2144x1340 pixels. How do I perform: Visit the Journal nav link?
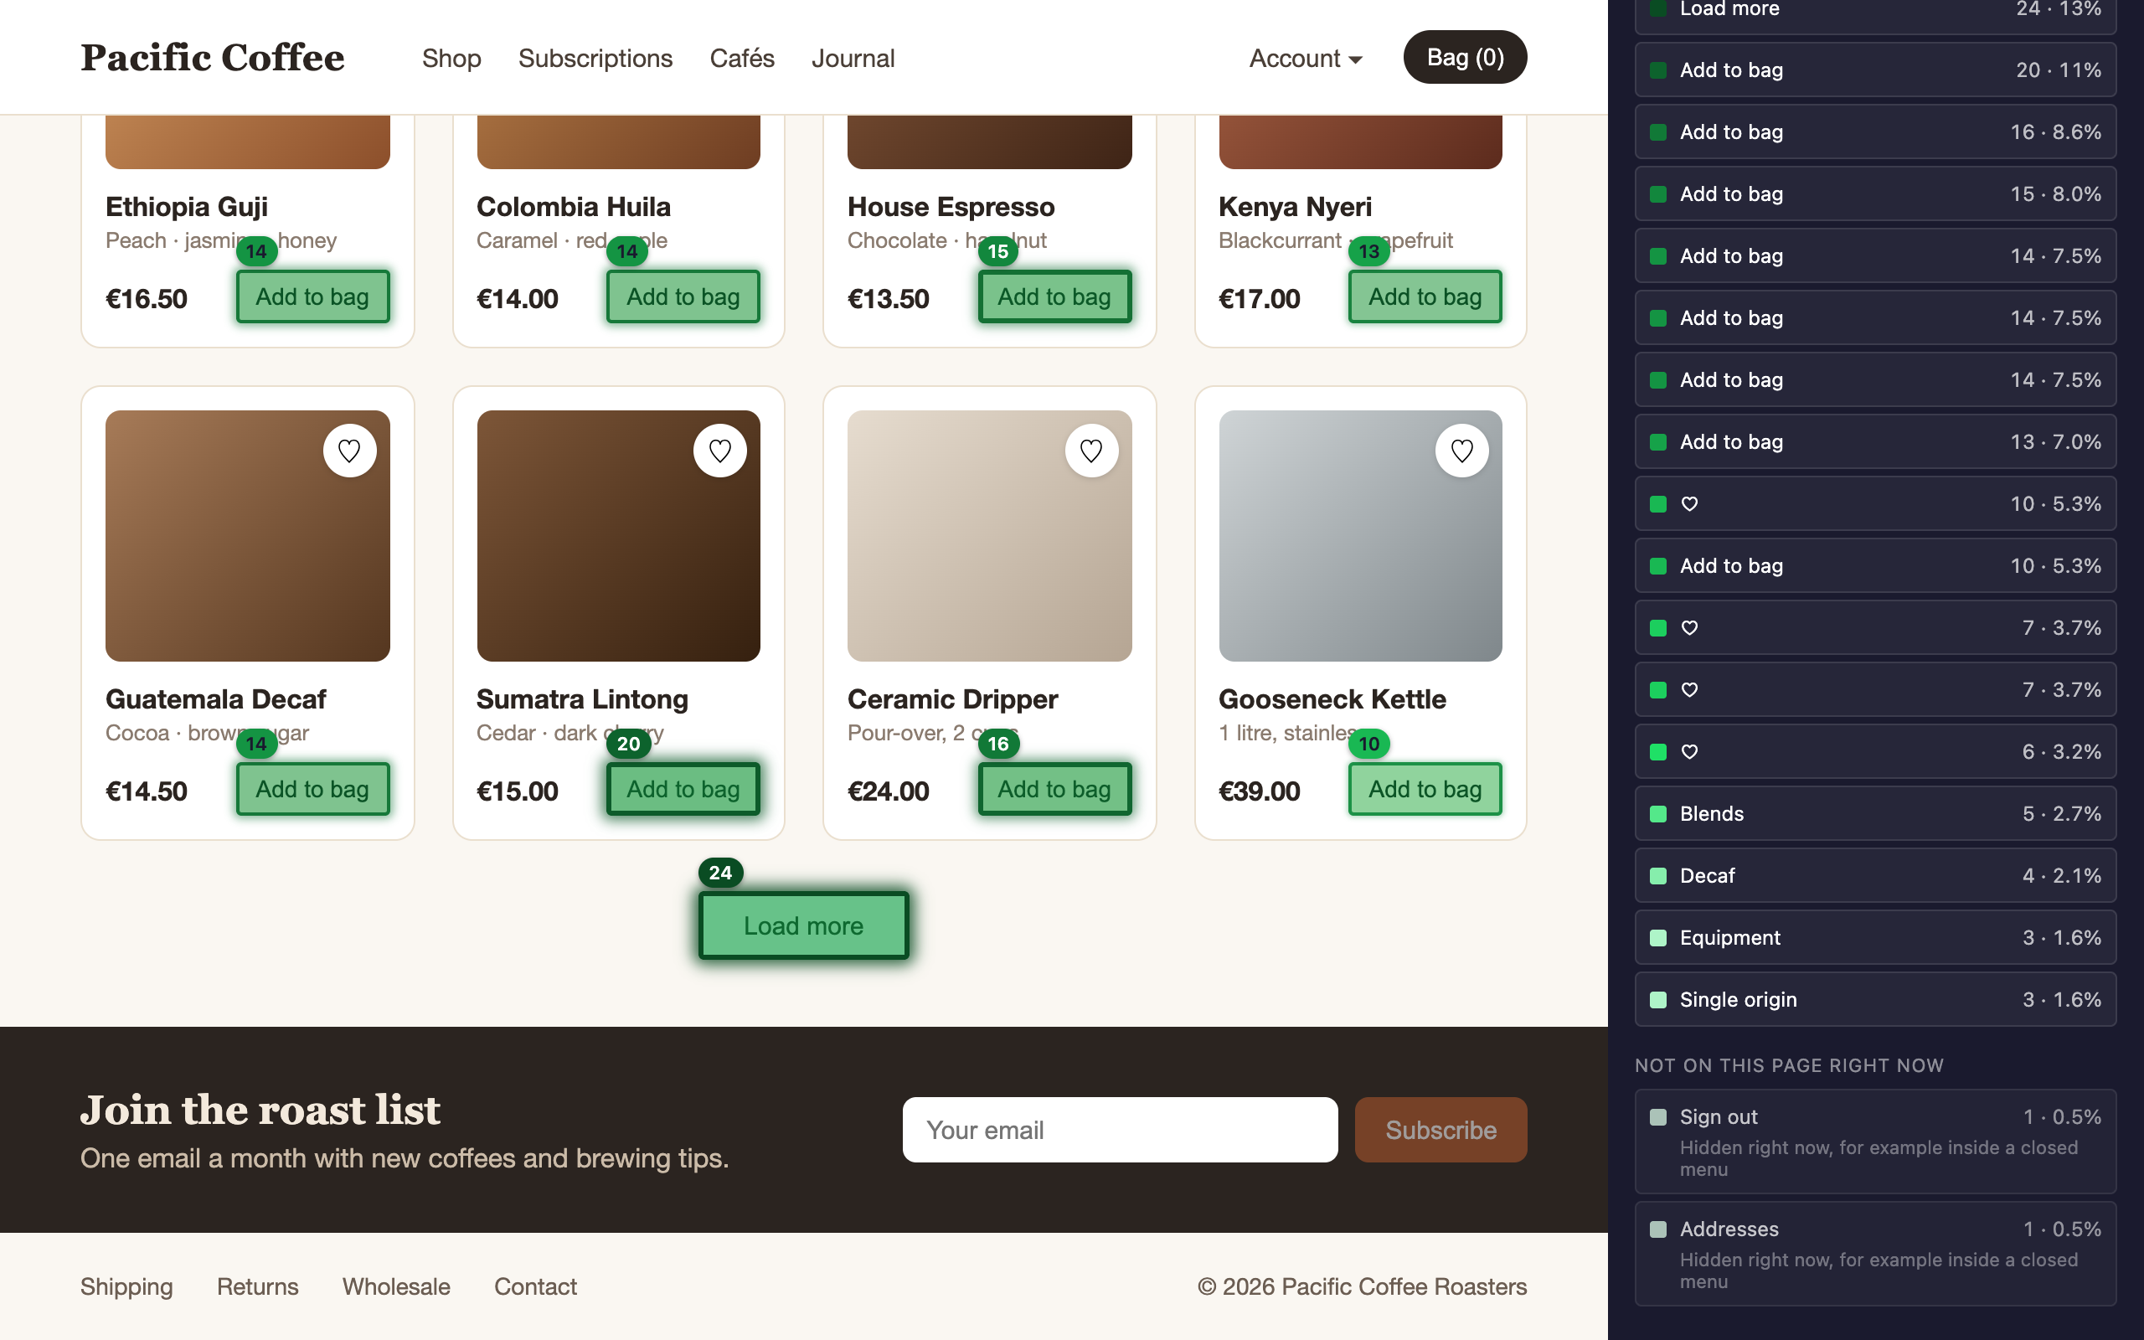point(853,59)
